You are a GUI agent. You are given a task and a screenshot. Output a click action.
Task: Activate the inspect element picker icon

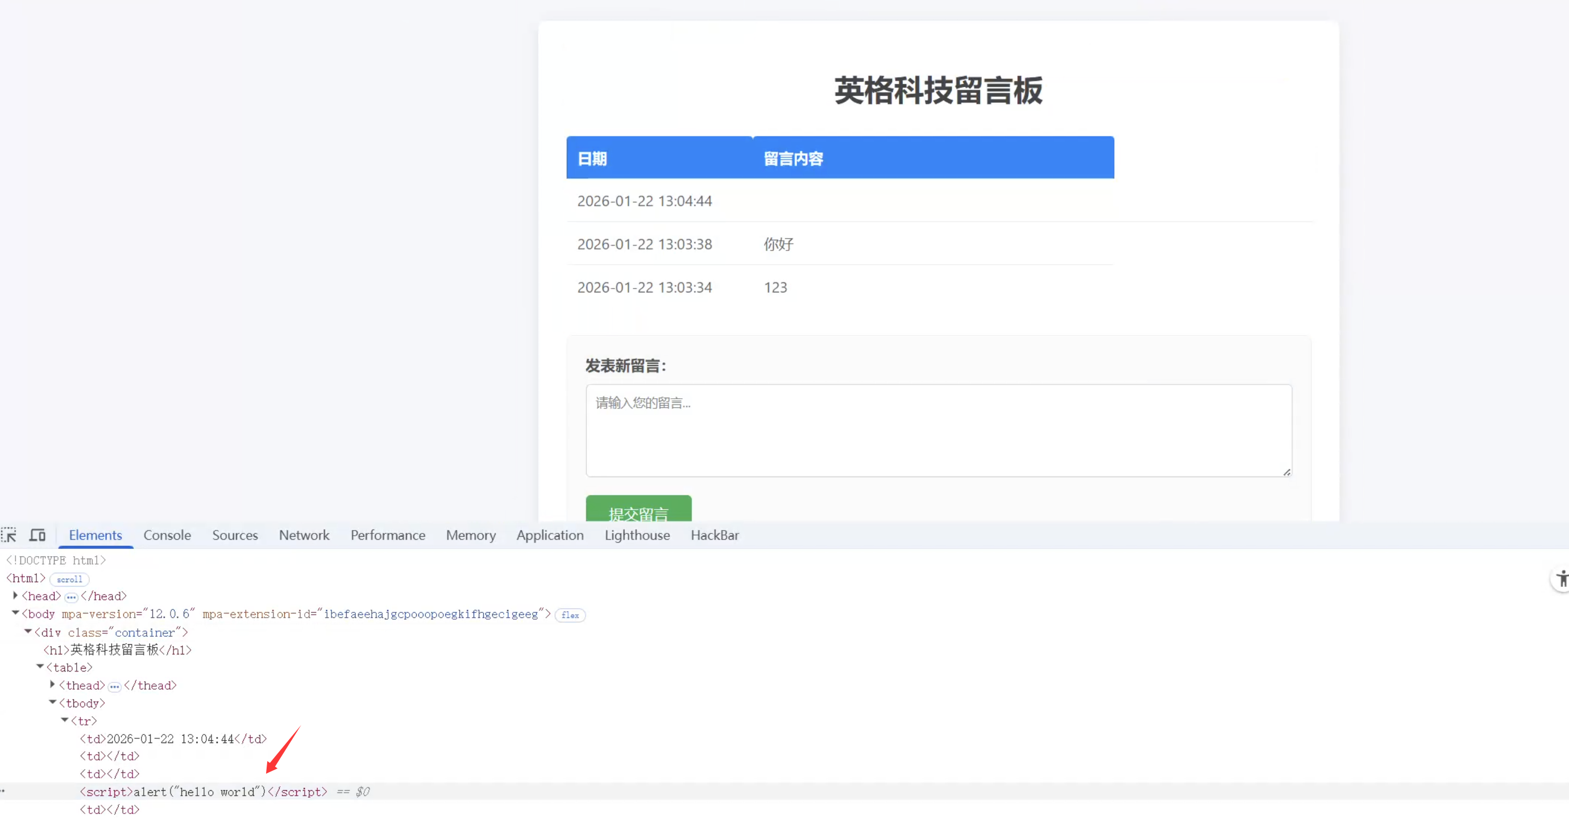point(9,535)
